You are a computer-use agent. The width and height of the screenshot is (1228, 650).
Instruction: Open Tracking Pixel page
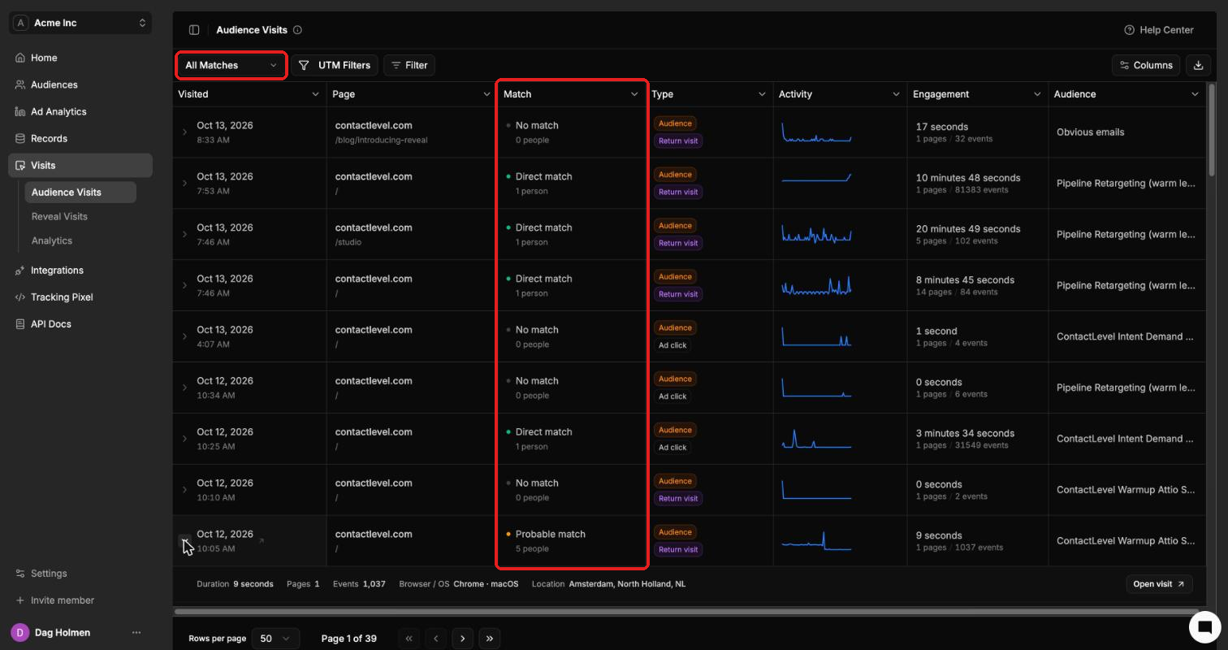click(x=81, y=297)
